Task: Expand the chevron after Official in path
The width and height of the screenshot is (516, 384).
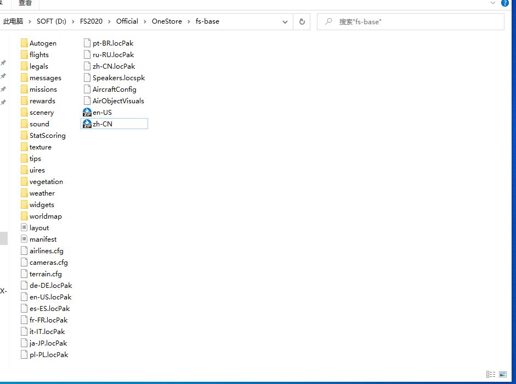Action: pos(145,22)
